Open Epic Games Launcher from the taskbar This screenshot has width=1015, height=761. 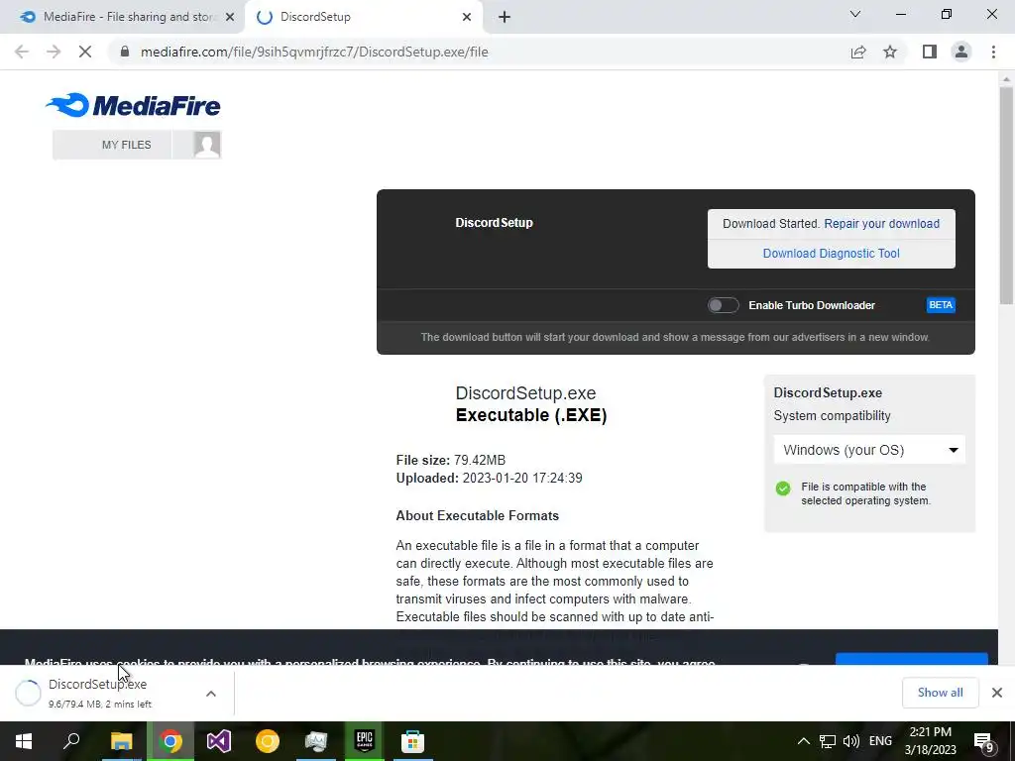click(365, 741)
